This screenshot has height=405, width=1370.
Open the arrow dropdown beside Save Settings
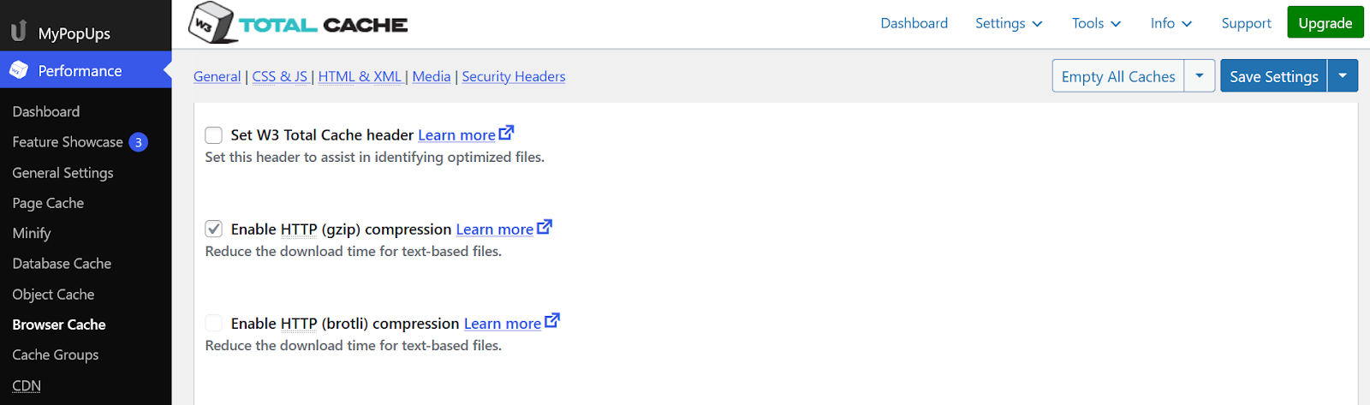[1343, 76]
